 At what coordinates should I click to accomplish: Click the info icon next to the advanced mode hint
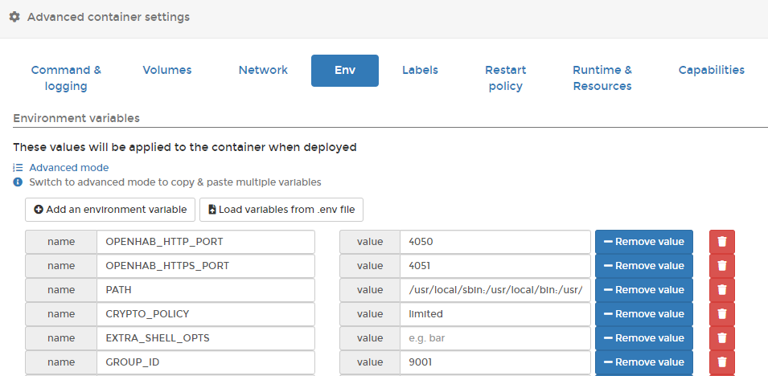coord(18,182)
